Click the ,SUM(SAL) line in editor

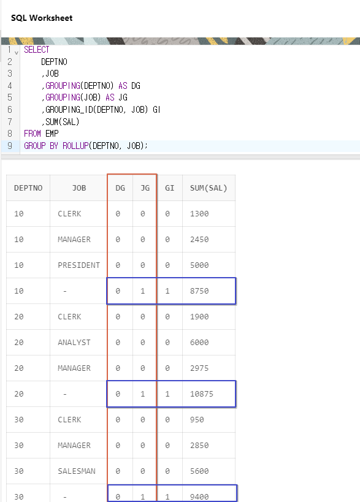(x=60, y=121)
